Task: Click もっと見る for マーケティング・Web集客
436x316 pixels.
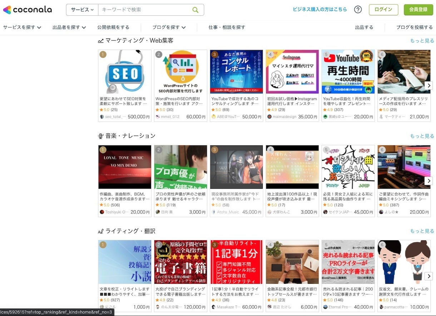Action: pos(422,41)
